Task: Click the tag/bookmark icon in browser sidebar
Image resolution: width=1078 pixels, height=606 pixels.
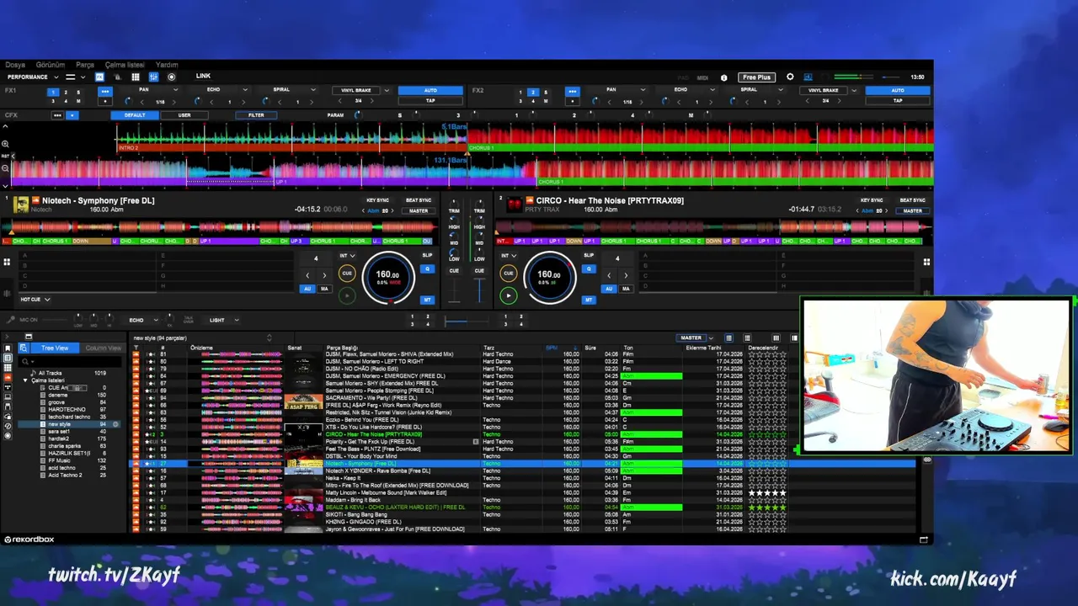Action: (x=8, y=348)
